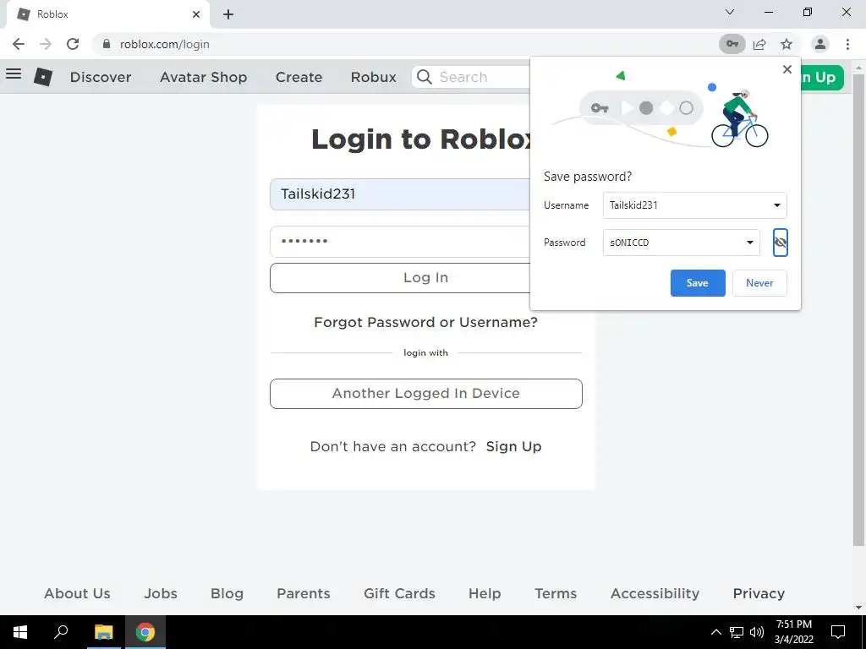This screenshot has height=649, width=866.
Task: Click the search magnifier icon
Action: pyautogui.click(x=425, y=77)
